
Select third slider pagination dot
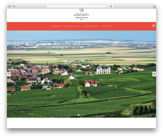click(x=84, y=115)
